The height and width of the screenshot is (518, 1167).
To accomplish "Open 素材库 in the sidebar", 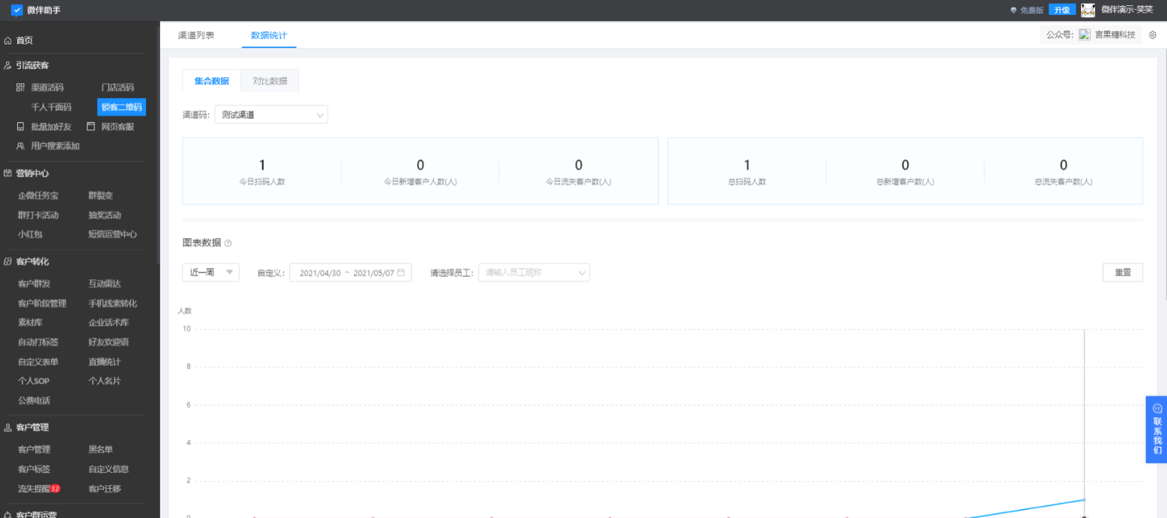I will [30, 323].
